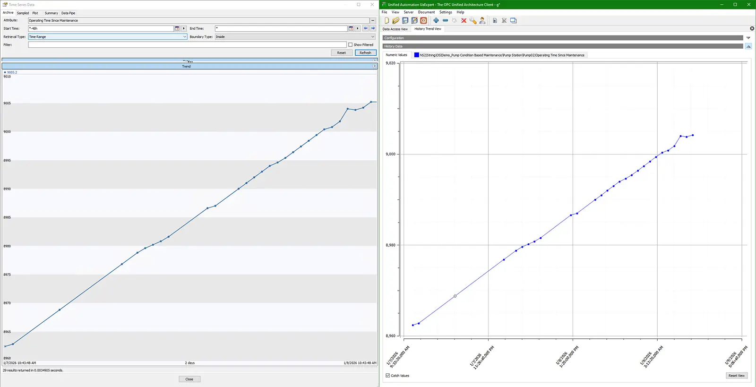Uncheck the Catch Values checkbox
756x387 pixels.
click(388, 376)
